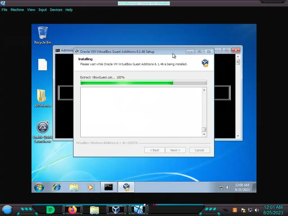Open the File menu in VirtualBox
Screen dimensions: 288x216
[4, 10]
